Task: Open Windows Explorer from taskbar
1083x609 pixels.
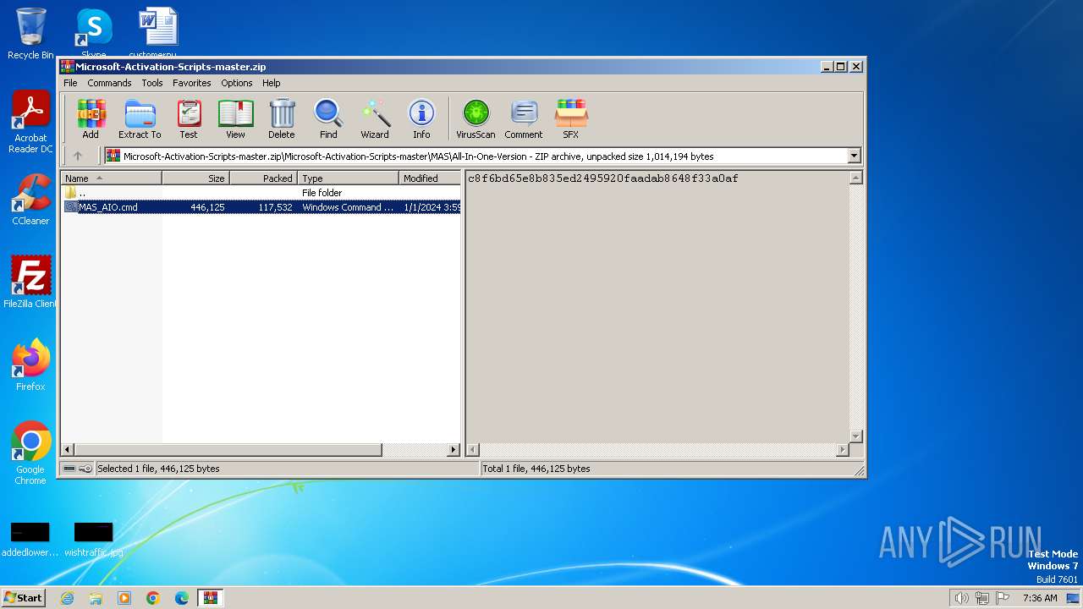Action: coord(96,598)
